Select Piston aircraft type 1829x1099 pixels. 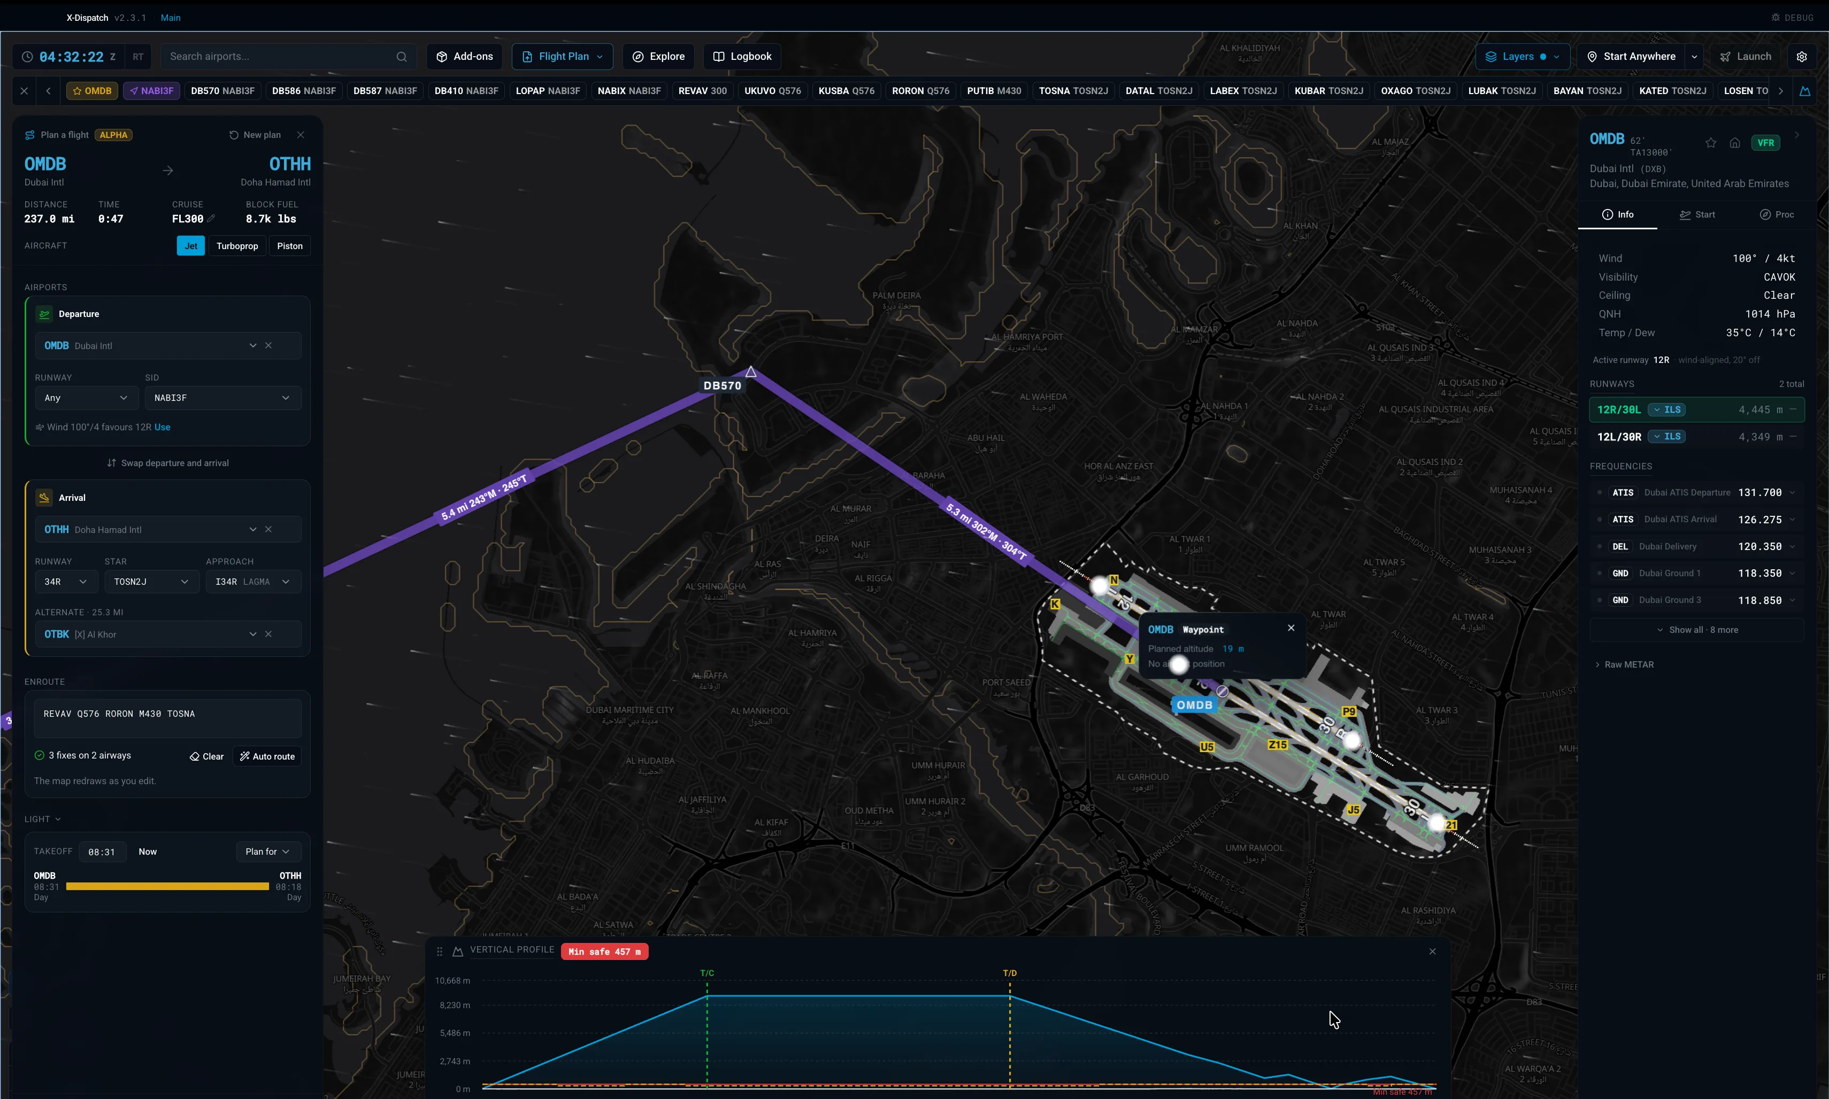click(290, 246)
